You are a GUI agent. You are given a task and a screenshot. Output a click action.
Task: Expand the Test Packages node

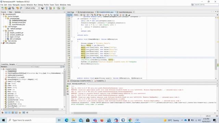coord(4,27)
